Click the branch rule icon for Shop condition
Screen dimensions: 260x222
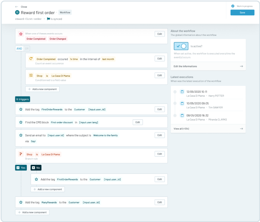pos(21,154)
